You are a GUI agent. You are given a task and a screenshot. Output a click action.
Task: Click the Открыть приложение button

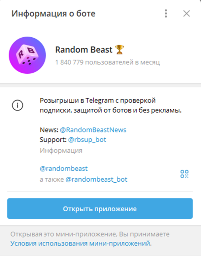[x=100, y=208]
